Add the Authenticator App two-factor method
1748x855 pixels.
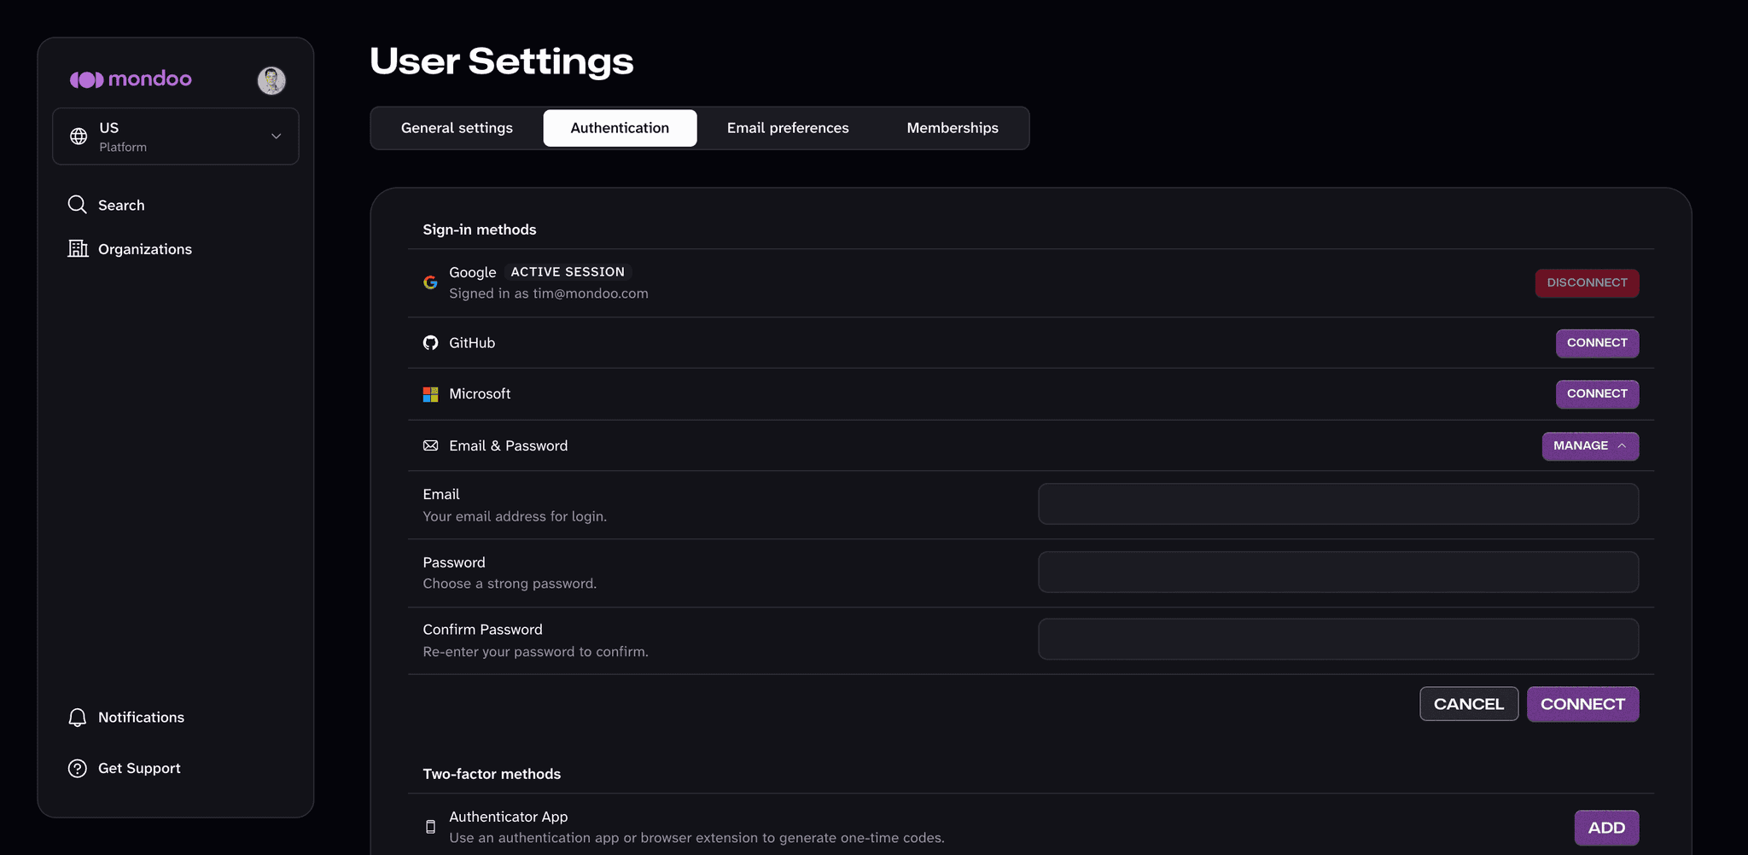pos(1606,828)
